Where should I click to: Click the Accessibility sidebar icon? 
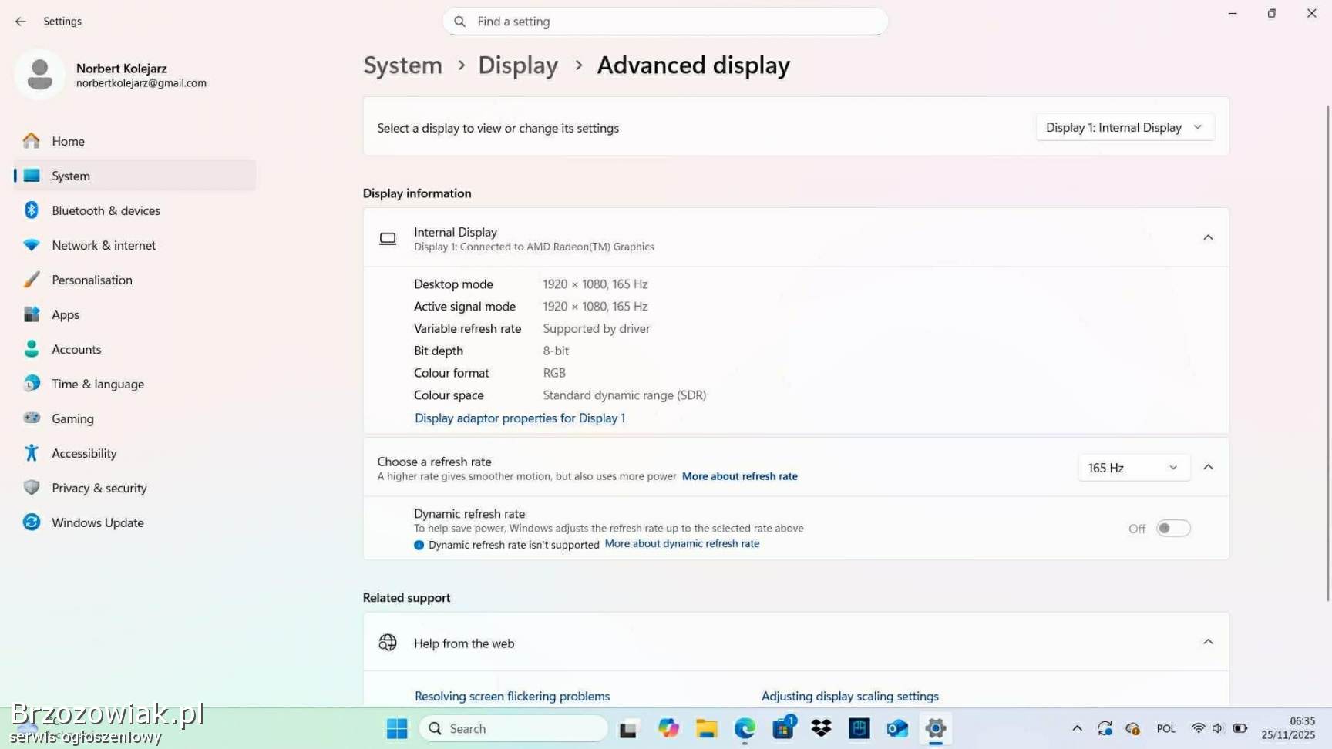click(x=32, y=453)
